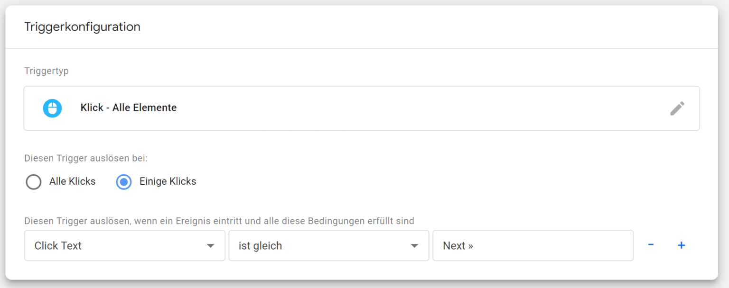Click the "Alle Klicks" label text
Screen dimensions: 729x288
click(x=72, y=181)
